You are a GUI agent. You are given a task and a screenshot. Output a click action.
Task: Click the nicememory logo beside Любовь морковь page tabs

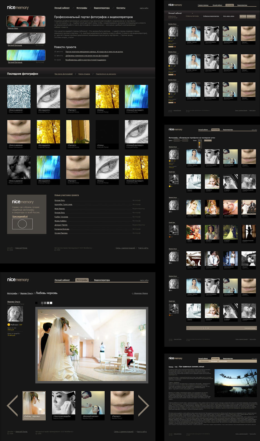[18, 280]
